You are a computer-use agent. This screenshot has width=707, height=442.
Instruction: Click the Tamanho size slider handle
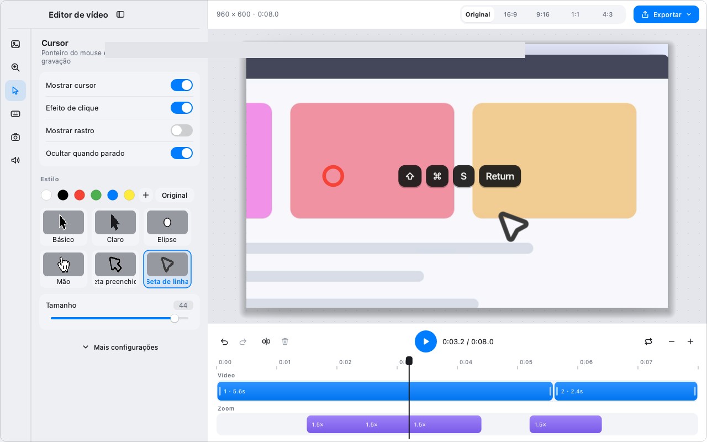[x=175, y=318]
